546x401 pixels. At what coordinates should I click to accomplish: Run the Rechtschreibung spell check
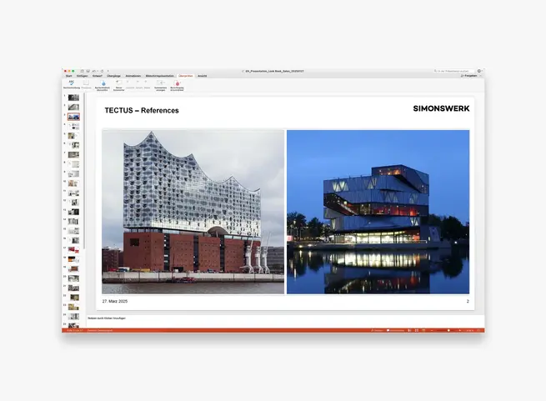coord(72,85)
